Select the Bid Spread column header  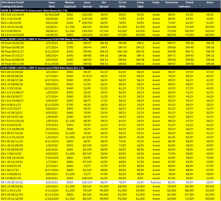(104, 4)
